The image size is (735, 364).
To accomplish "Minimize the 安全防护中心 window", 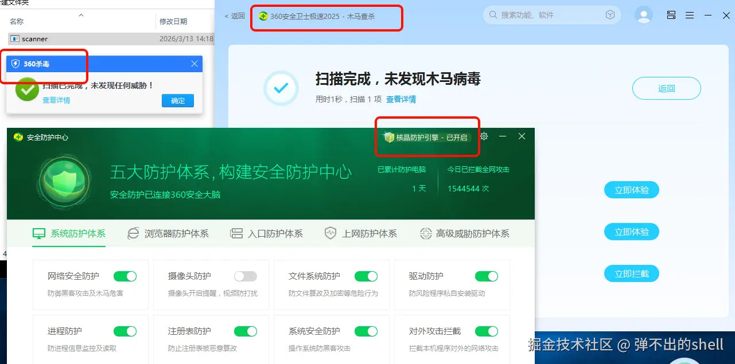I will (503, 136).
